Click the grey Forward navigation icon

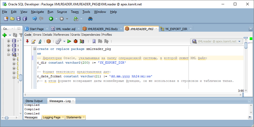point(62,19)
